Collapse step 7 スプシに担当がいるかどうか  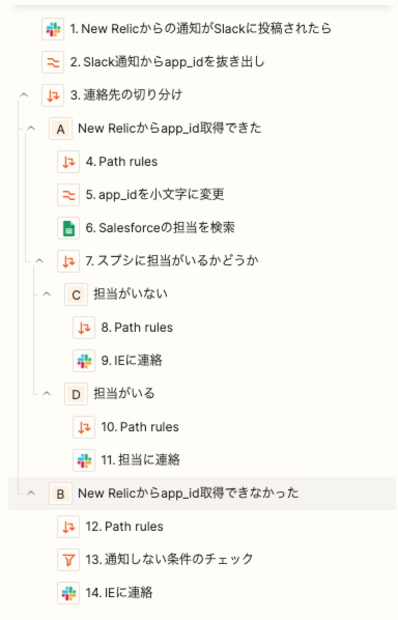[x=39, y=261]
